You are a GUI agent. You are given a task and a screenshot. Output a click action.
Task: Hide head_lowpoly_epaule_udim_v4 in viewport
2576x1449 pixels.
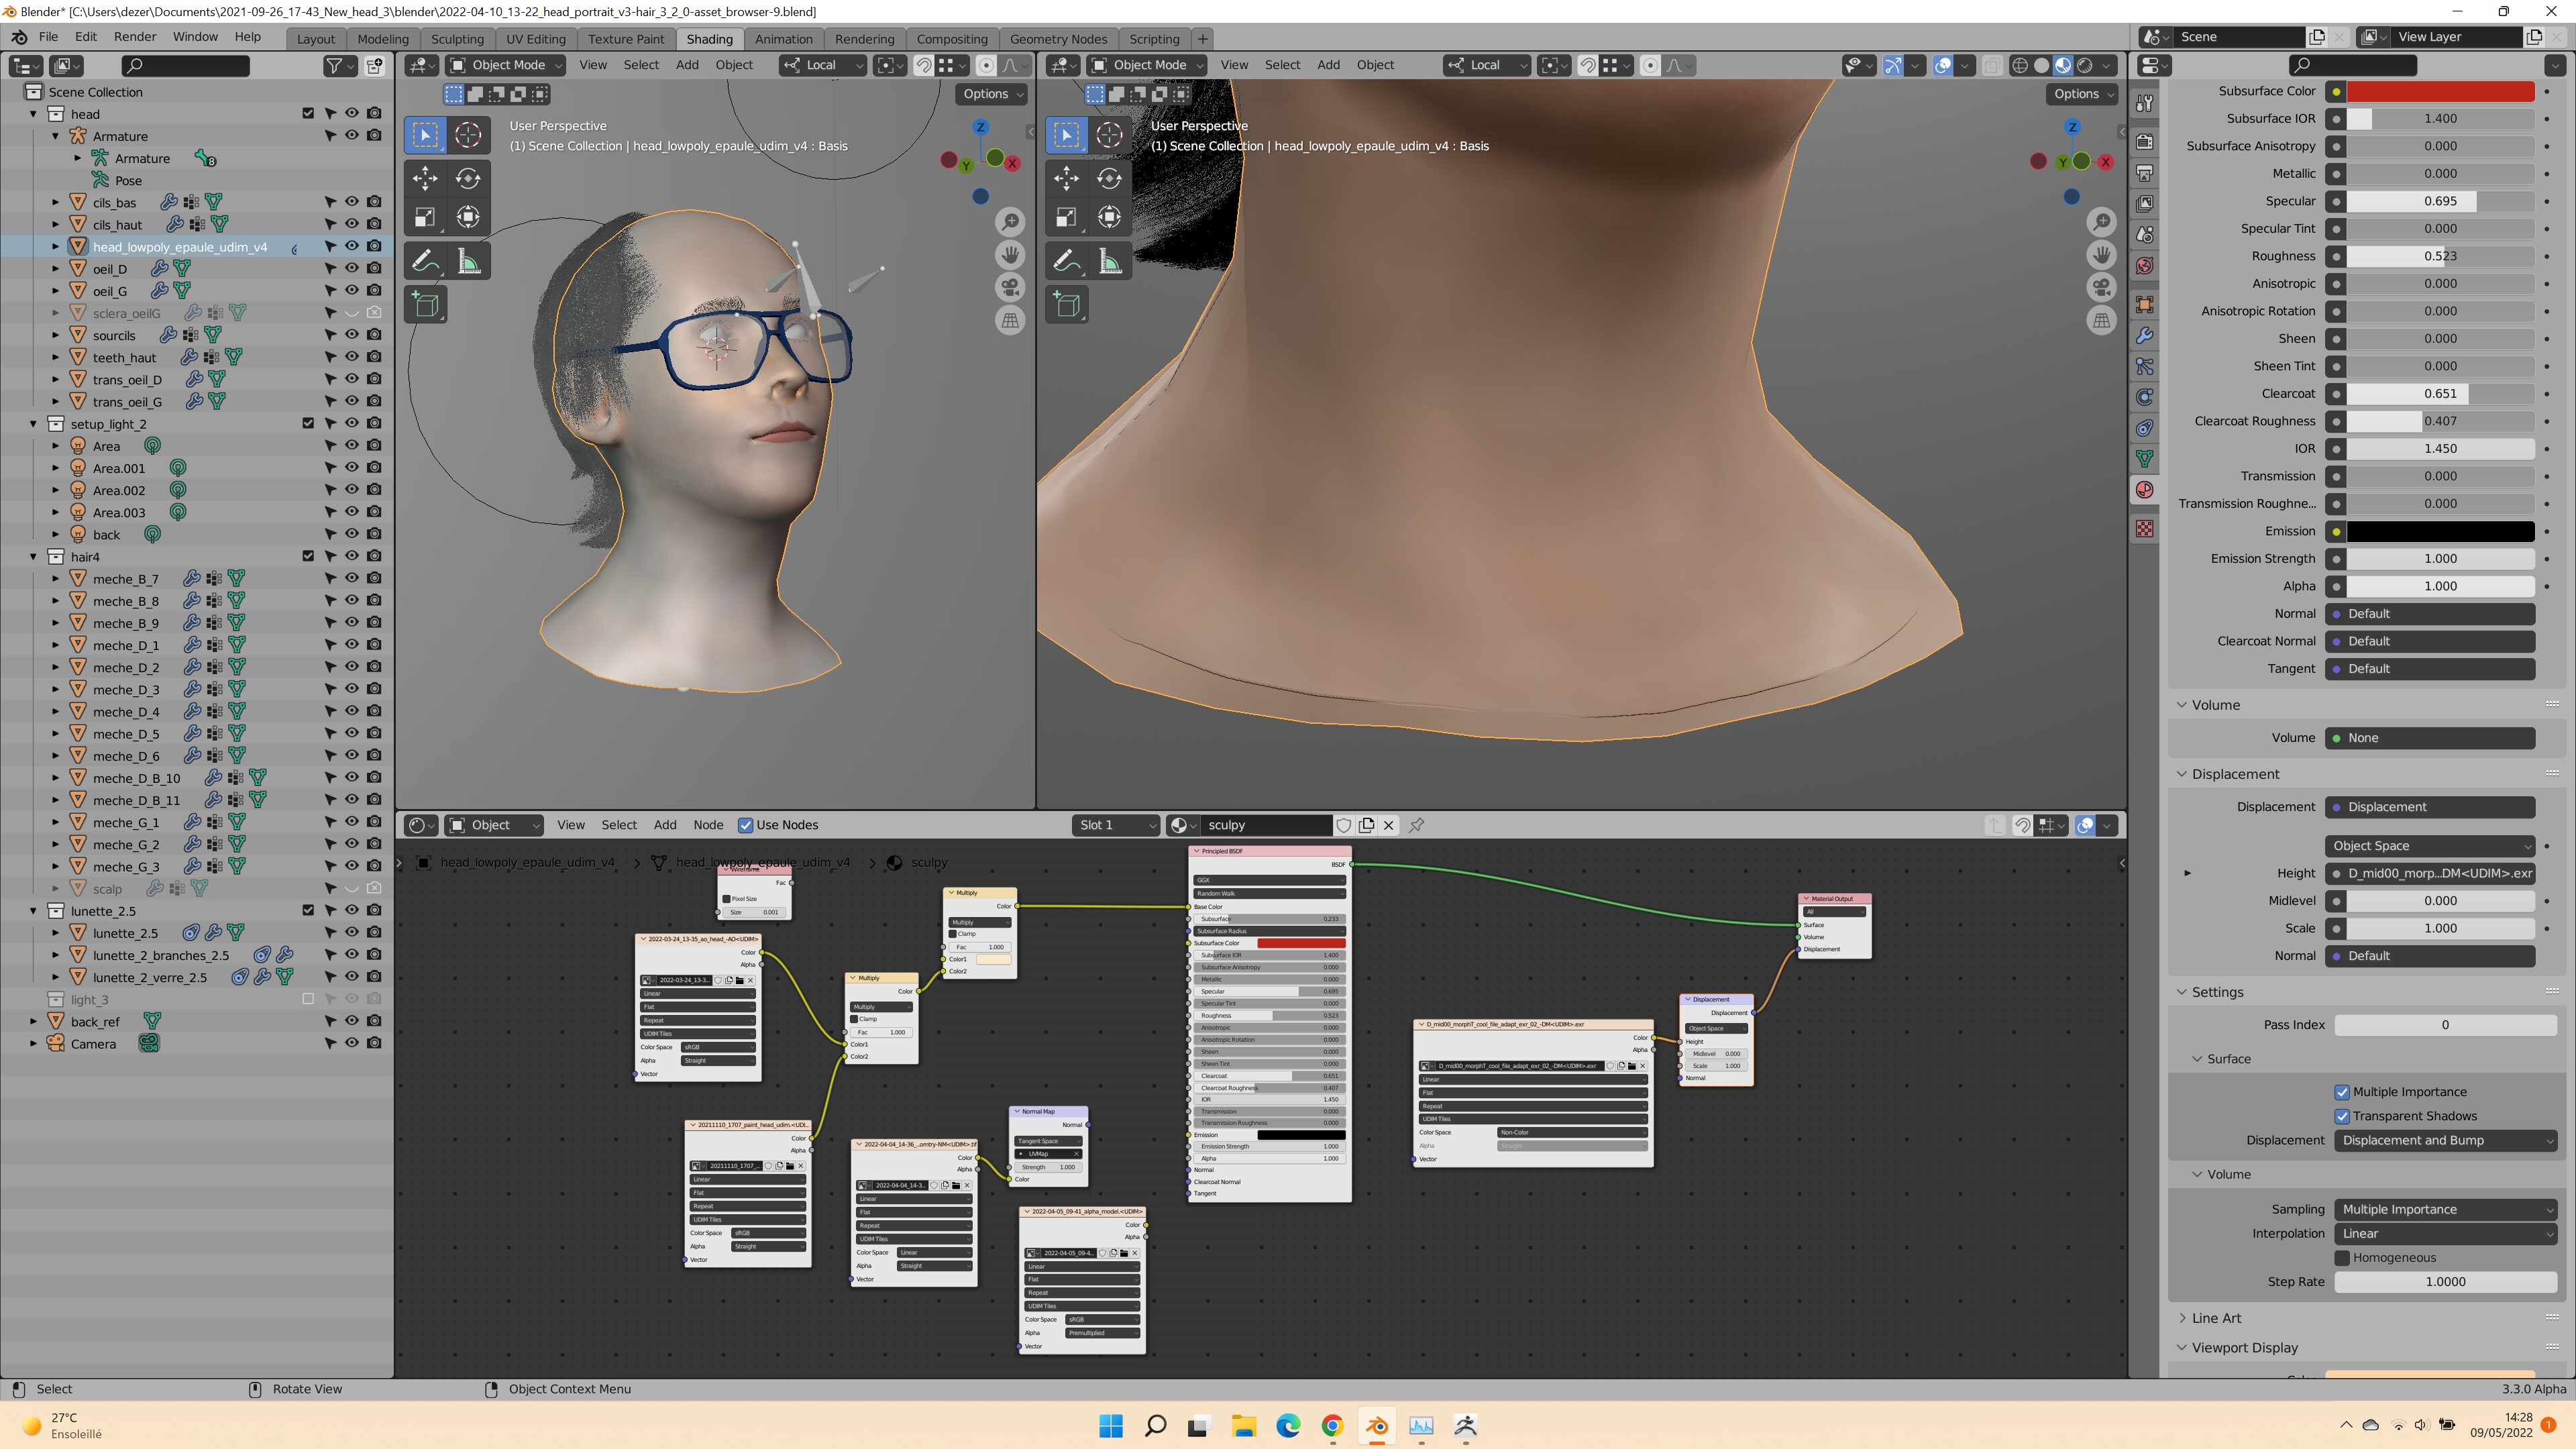click(352, 246)
